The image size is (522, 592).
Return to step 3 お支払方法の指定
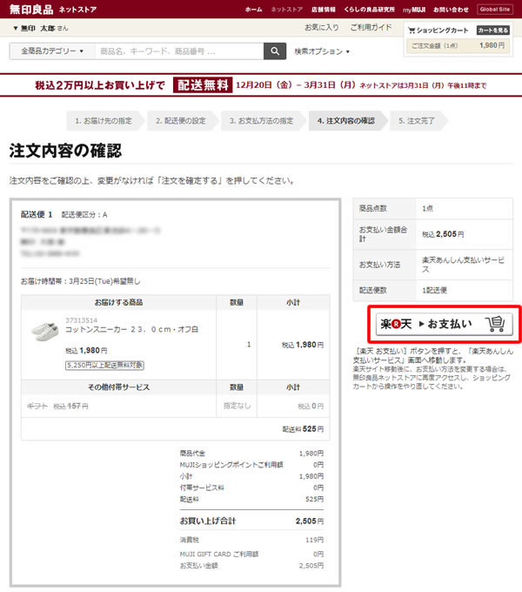click(x=261, y=120)
